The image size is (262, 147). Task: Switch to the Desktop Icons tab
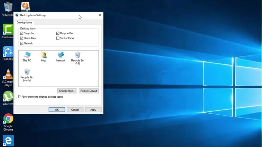pyautogui.click(x=24, y=22)
